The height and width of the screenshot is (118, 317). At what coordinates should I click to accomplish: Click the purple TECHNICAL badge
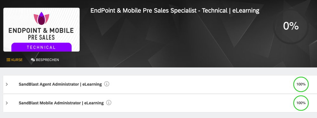(42, 47)
